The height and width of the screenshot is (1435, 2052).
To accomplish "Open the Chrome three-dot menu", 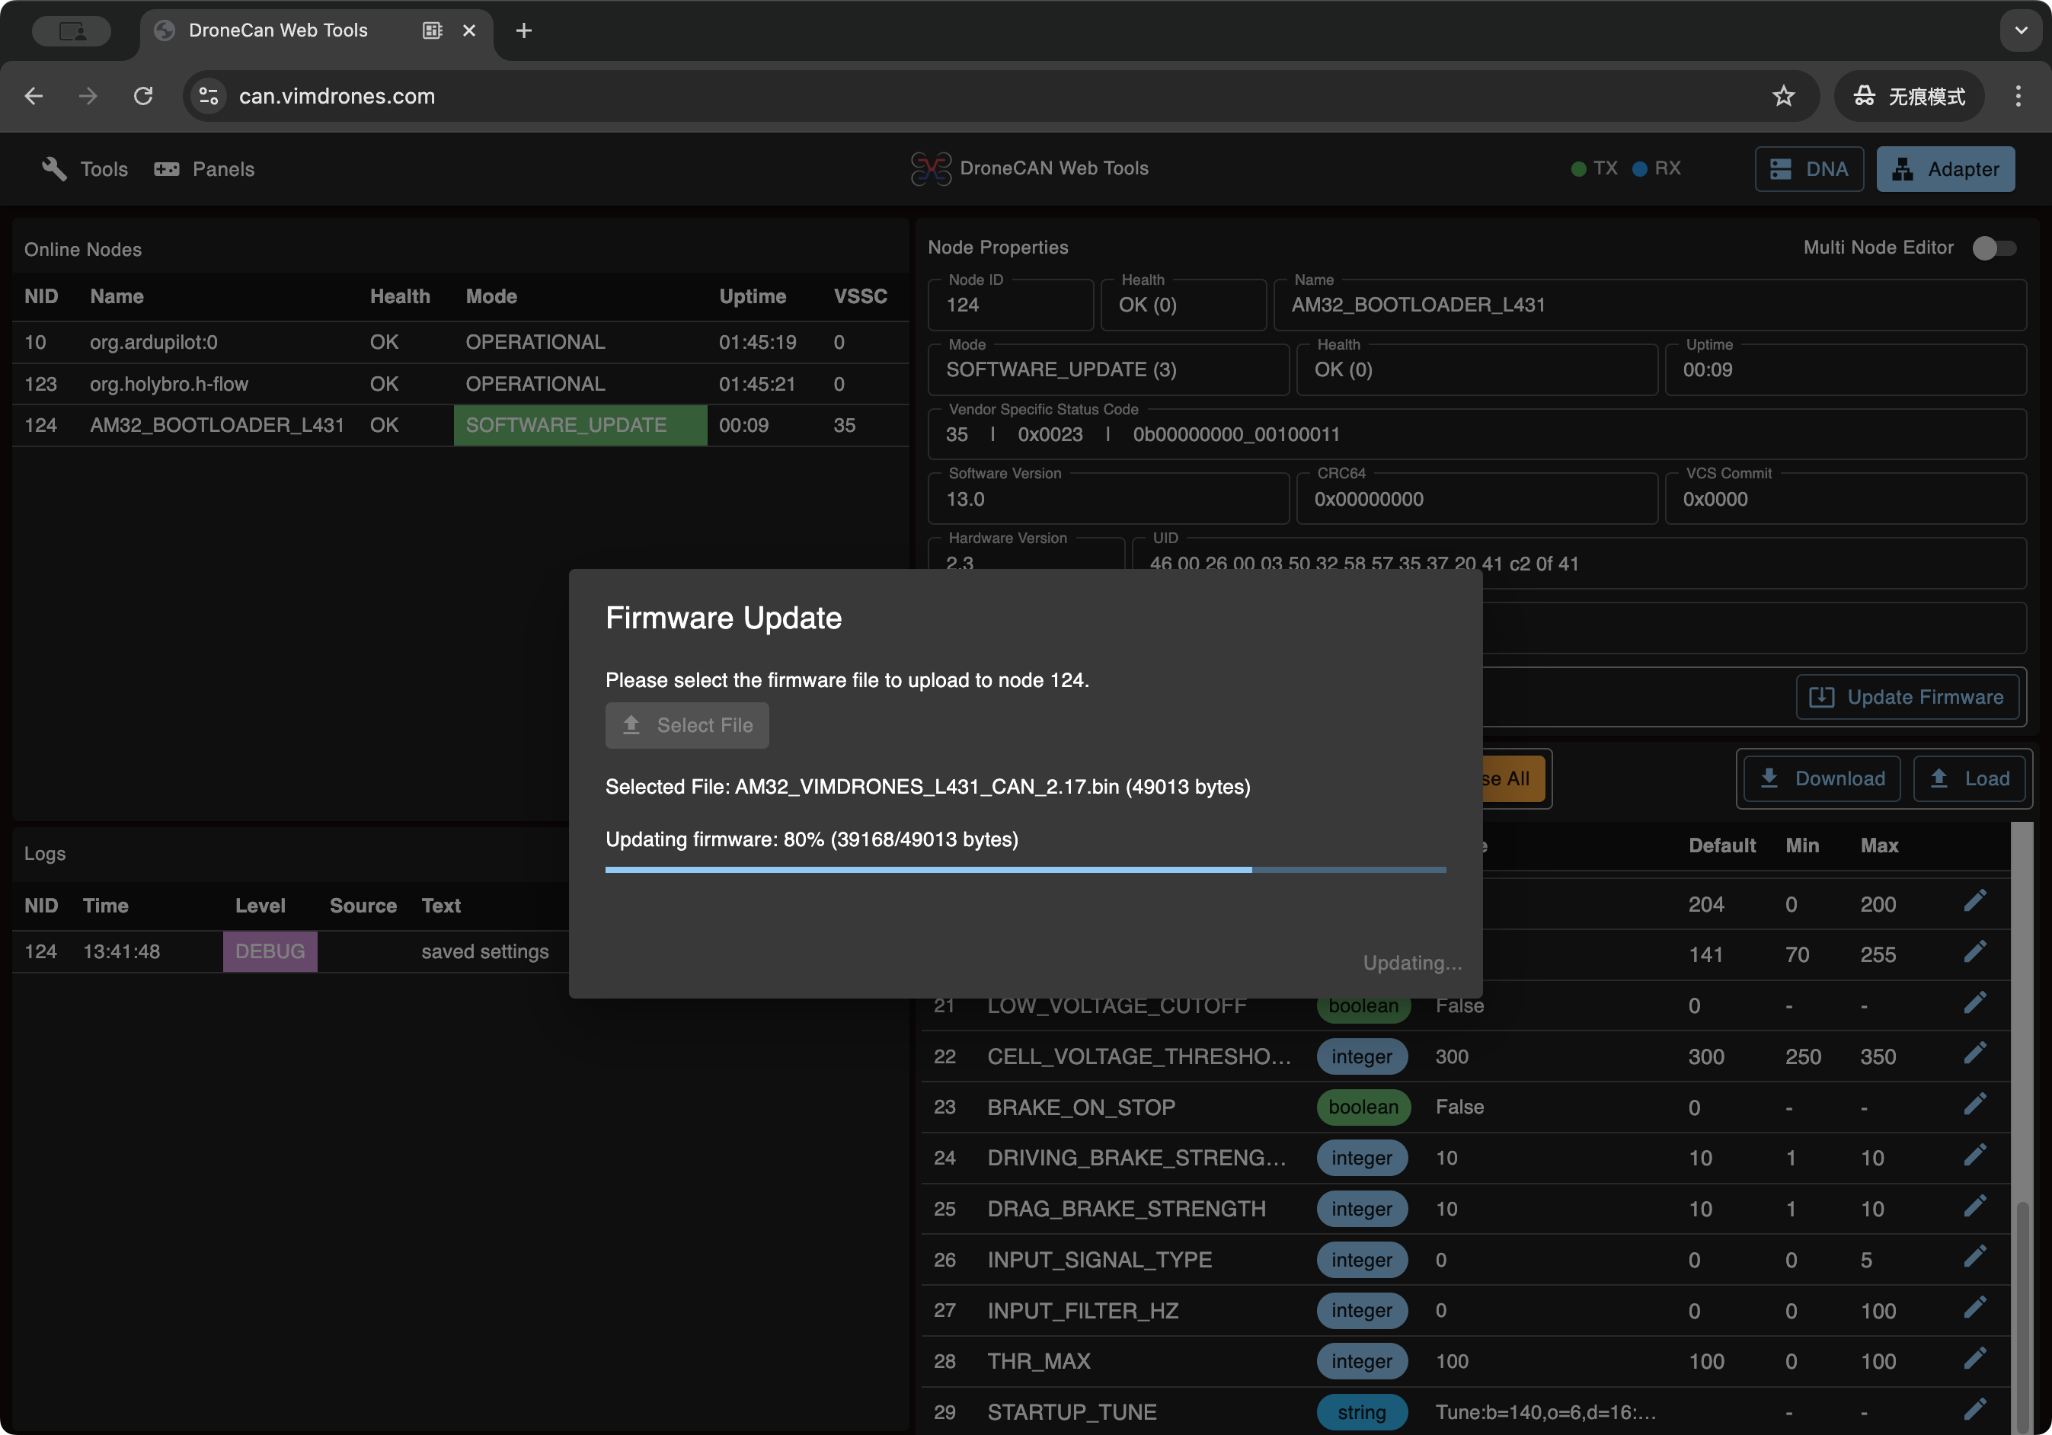I will 2017,96.
